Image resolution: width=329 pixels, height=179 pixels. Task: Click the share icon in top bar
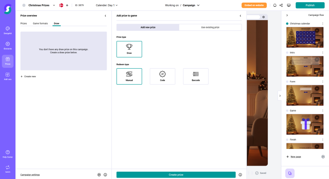coord(281,5)
